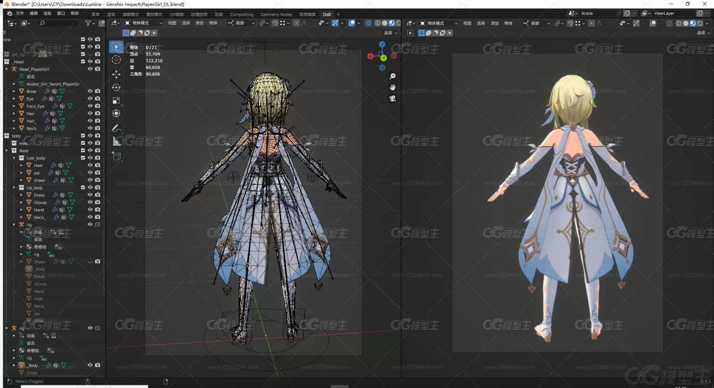Click the zoom magnifier viewport gizmo
The height and width of the screenshot is (388, 714).
(392, 76)
